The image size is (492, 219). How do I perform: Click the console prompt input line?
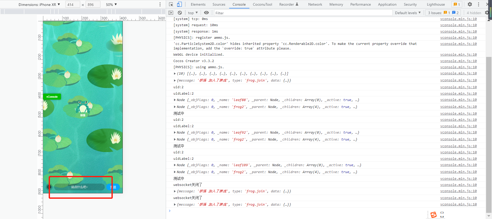point(325,211)
